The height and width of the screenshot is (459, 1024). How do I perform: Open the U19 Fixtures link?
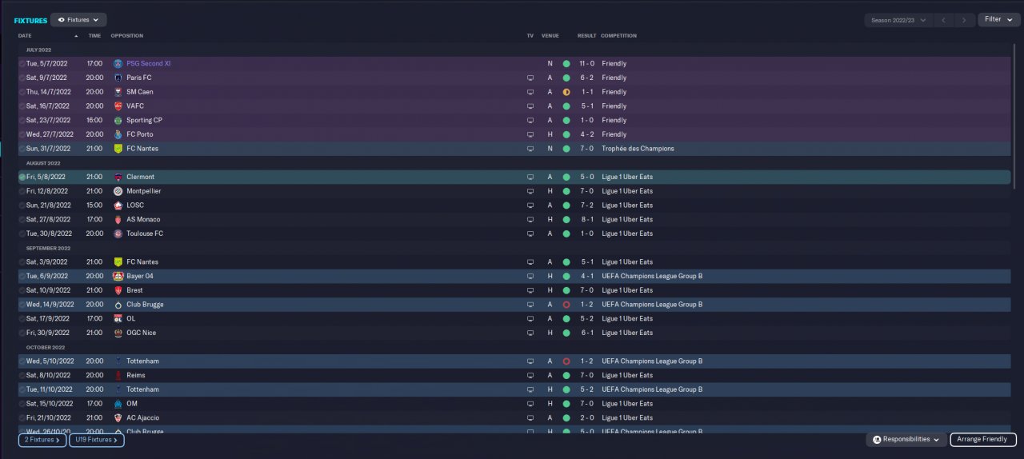(x=96, y=440)
